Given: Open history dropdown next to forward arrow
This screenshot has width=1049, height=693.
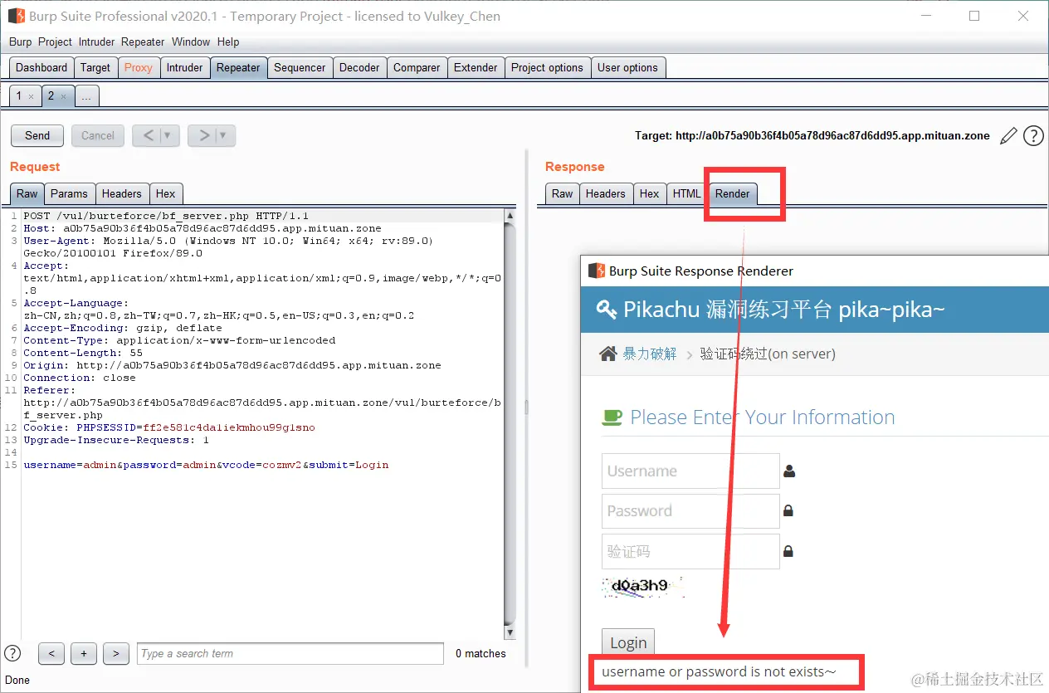Looking at the screenshot, I should pyautogui.click(x=225, y=135).
